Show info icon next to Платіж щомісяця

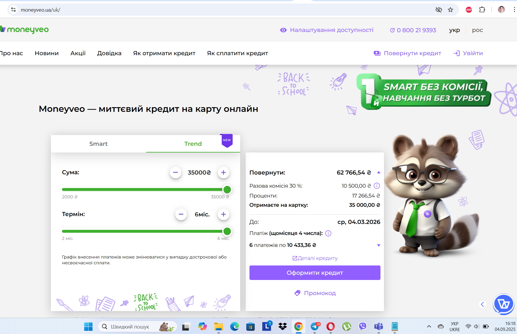328,233
